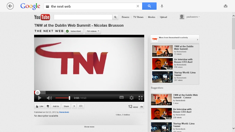Open the download tray icon at top right
The height and width of the screenshot is (132, 235).
(226, 6)
